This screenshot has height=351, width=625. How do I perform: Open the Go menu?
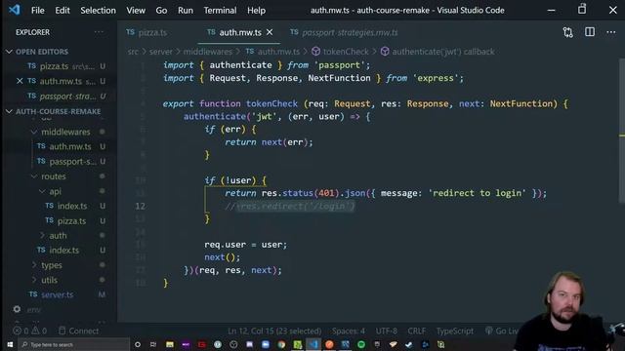pyautogui.click(x=161, y=11)
